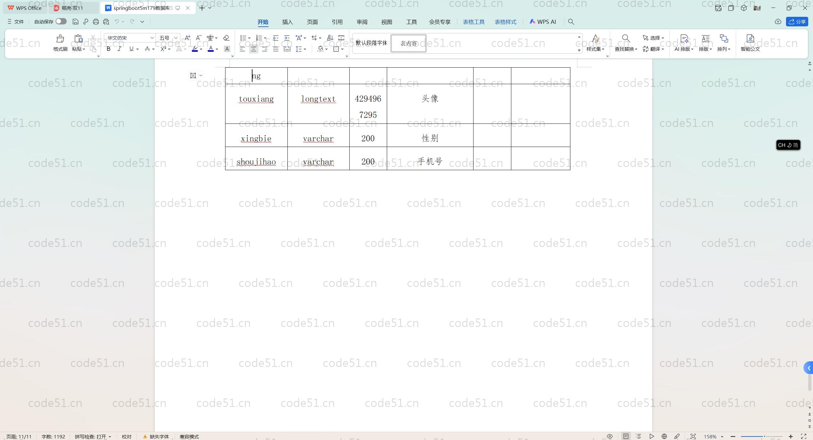The width and height of the screenshot is (813, 440).
Task: Click the Format Painter icon
Action: click(60, 39)
